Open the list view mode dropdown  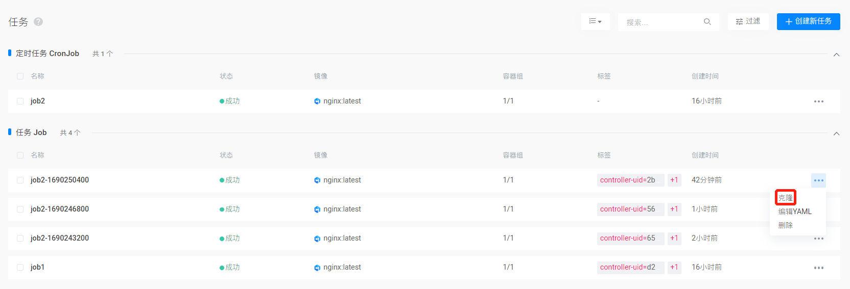595,21
